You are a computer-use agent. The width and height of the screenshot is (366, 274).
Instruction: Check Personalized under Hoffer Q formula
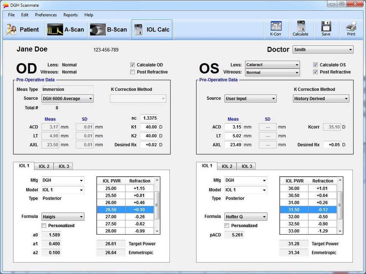[x=227, y=225]
